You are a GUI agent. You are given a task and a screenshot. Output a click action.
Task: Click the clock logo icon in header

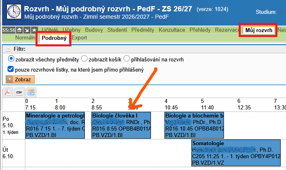(x=14, y=12)
